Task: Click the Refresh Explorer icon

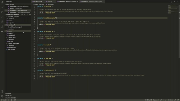Action: [x=27, y=15]
